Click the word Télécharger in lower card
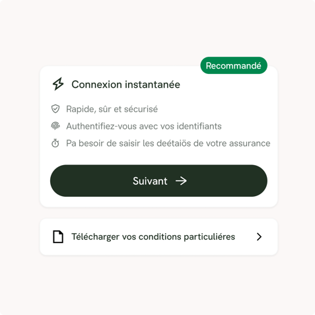 (95, 237)
